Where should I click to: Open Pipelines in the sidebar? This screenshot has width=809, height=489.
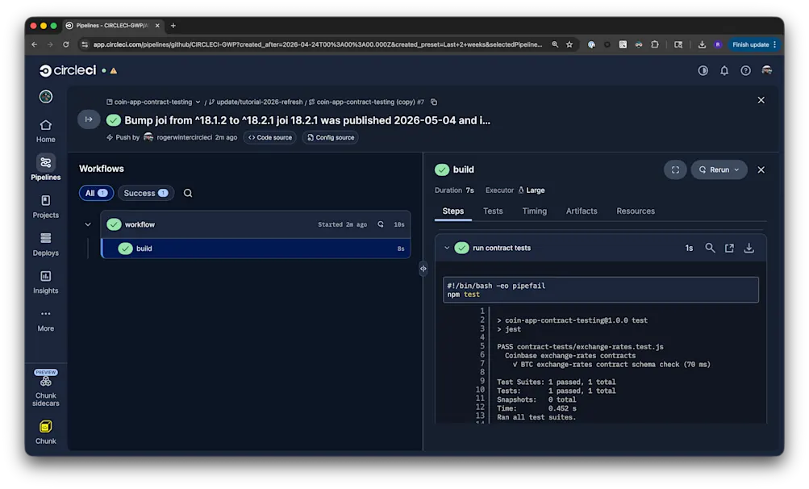[x=45, y=169]
